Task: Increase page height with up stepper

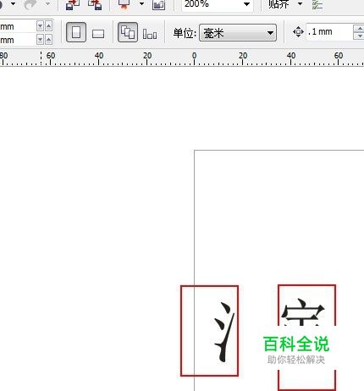Action: pyautogui.click(x=49, y=40)
